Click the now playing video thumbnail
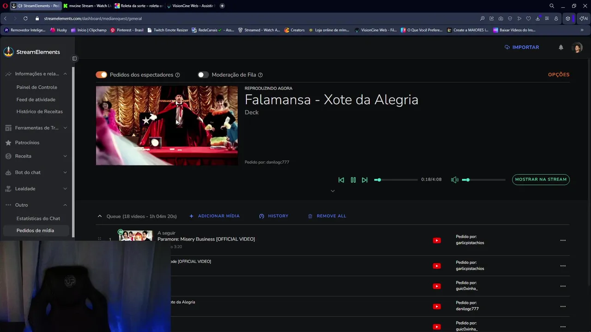The width and height of the screenshot is (591, 332). (167, 125)
